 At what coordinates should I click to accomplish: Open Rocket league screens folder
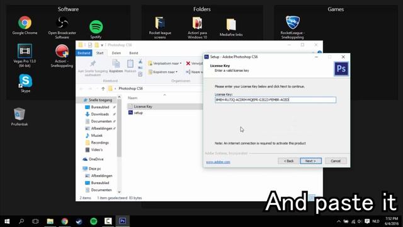click(x=160, y=28)
